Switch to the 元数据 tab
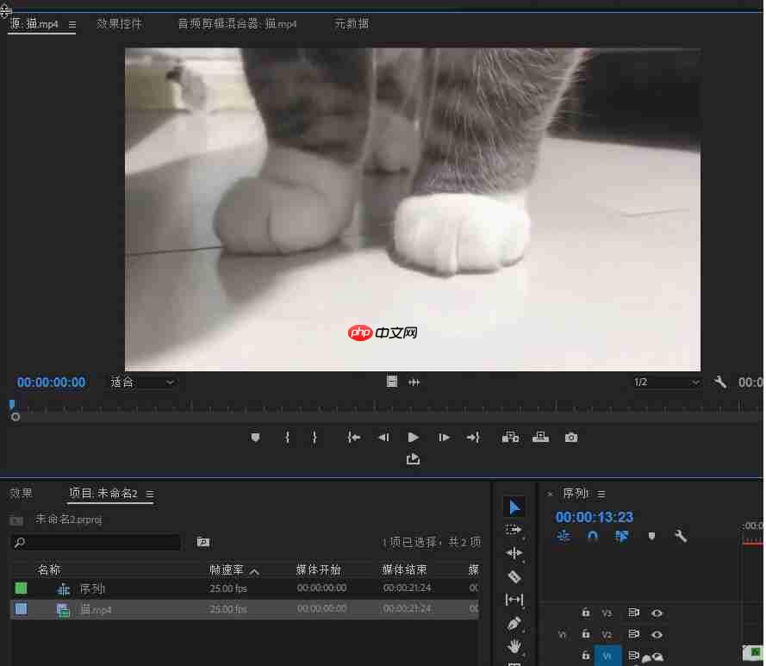Image resolution: width=766 pixels, height=666 pixels. tap(352, 24)
